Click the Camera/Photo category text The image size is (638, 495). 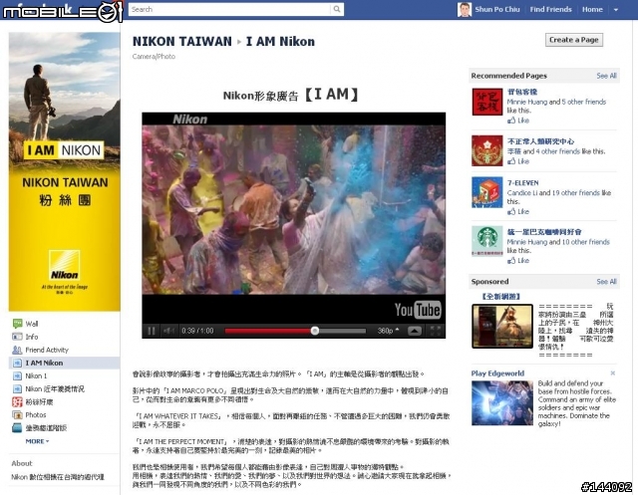[x=154, y=57]
